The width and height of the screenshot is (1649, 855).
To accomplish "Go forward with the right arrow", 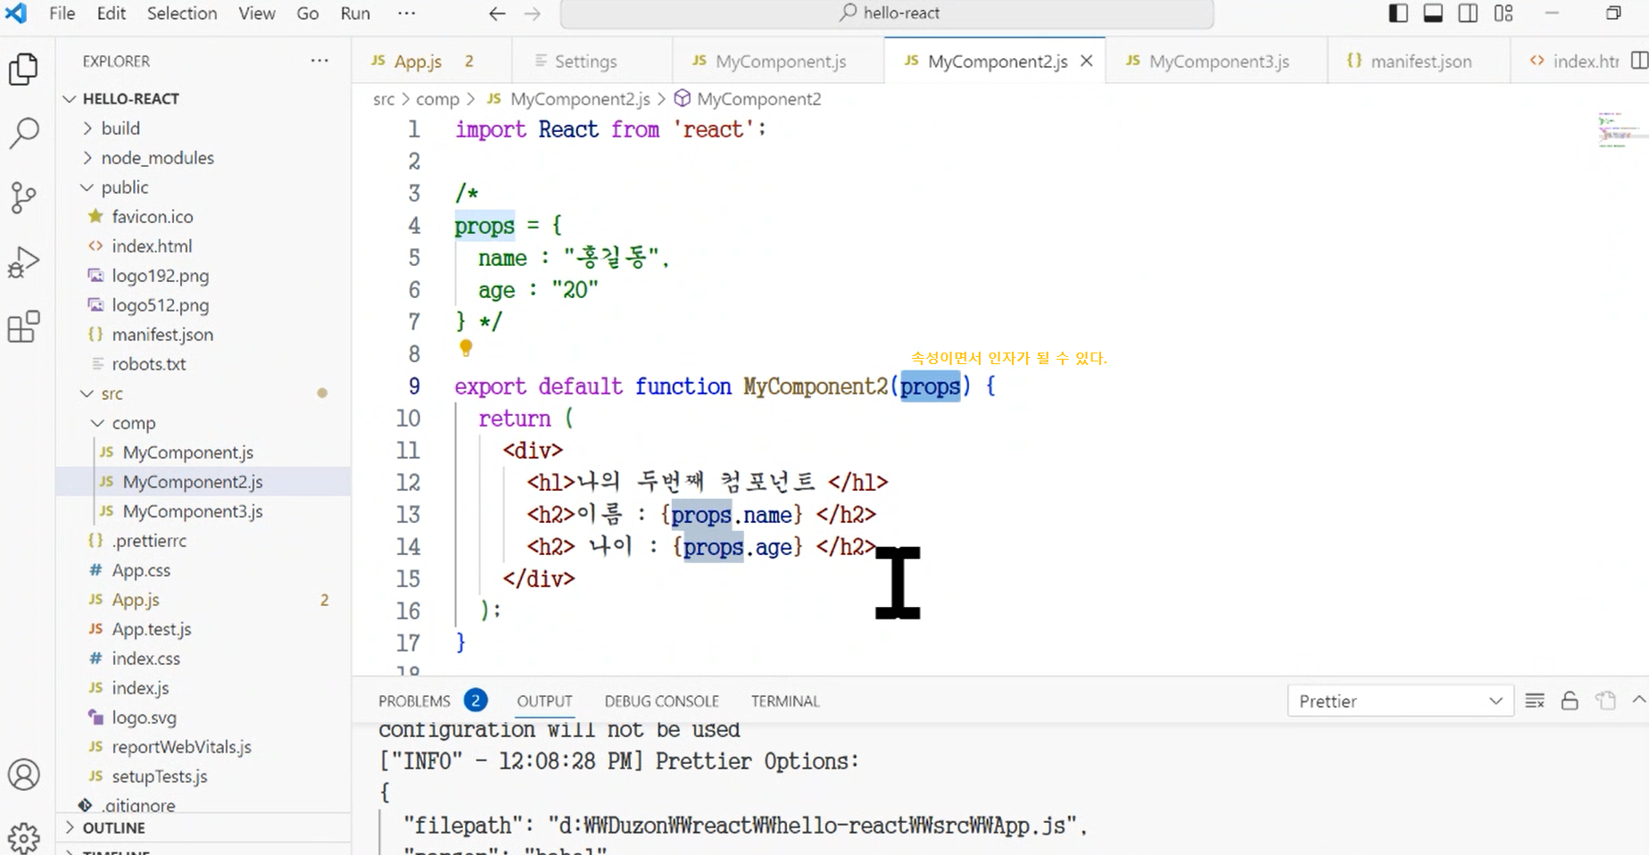I will point(533,13).
